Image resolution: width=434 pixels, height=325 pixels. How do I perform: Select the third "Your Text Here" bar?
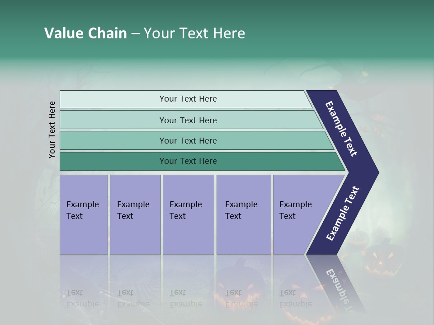click(x=188, y=140)
